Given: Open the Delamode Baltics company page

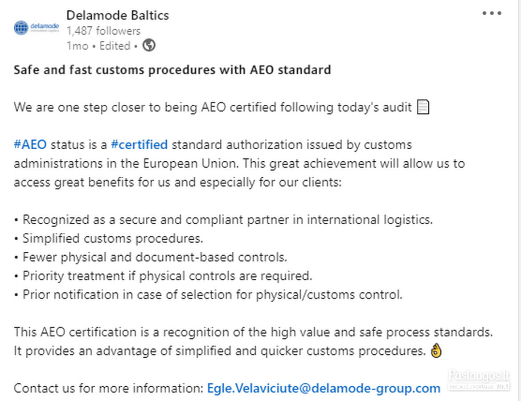Looking at the screenshot, I should [118, 15].
